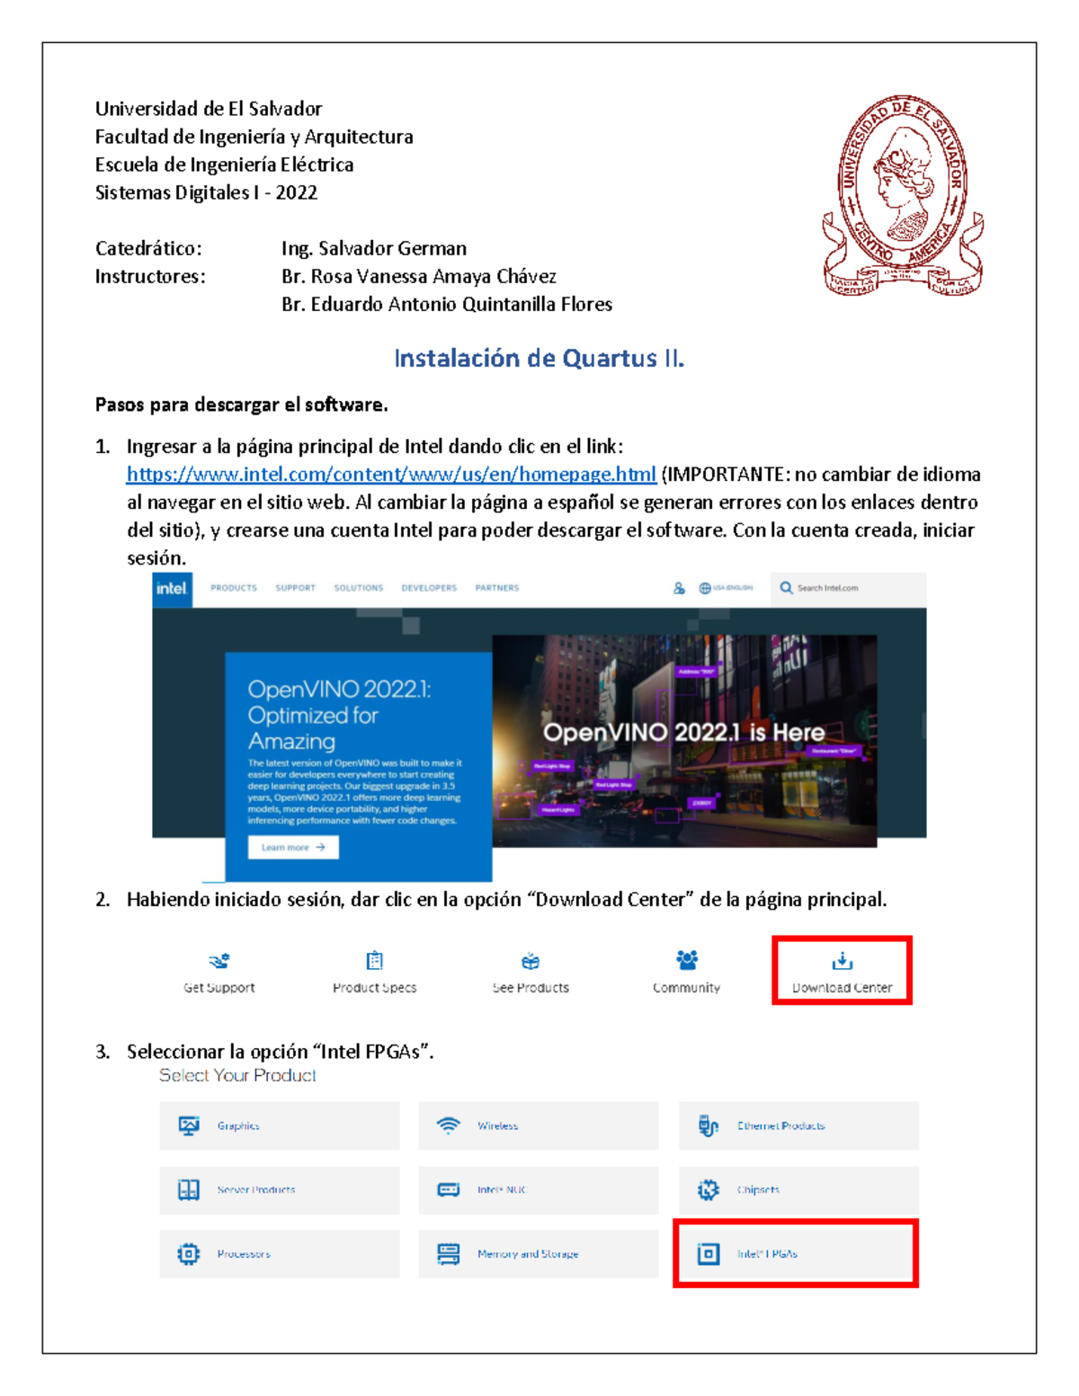Screen dimensions: 1079x1396
Task: Click the sign-in person icon
Action: pyautogui.click(x=677, y=588)
